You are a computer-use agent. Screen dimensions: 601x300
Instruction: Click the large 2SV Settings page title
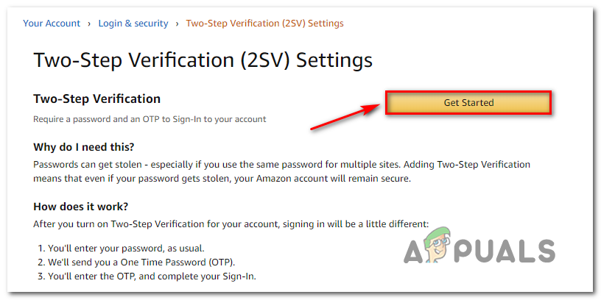(x=203, y=60)
